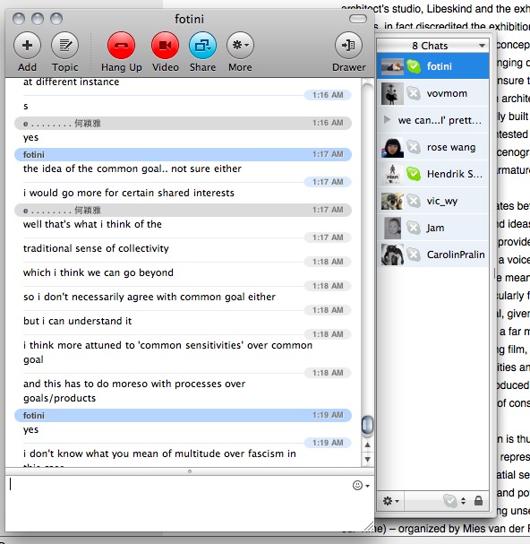Open the drawer gear settings menu
This screenshot has width=530, height=544.
(x=390, y=501)
